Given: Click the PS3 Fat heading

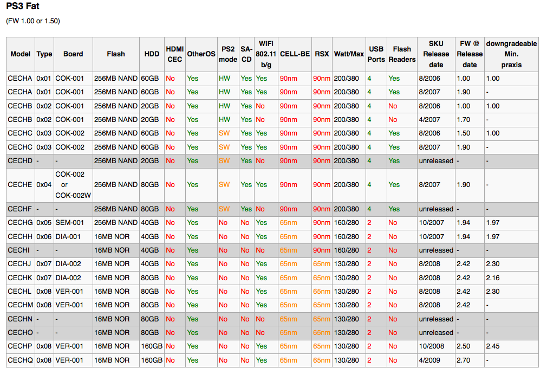Looking at the screenshot, I should coord(23,7).
